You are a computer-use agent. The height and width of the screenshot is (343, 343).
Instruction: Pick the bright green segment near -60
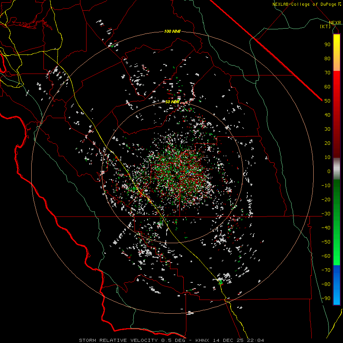point(337,256)
